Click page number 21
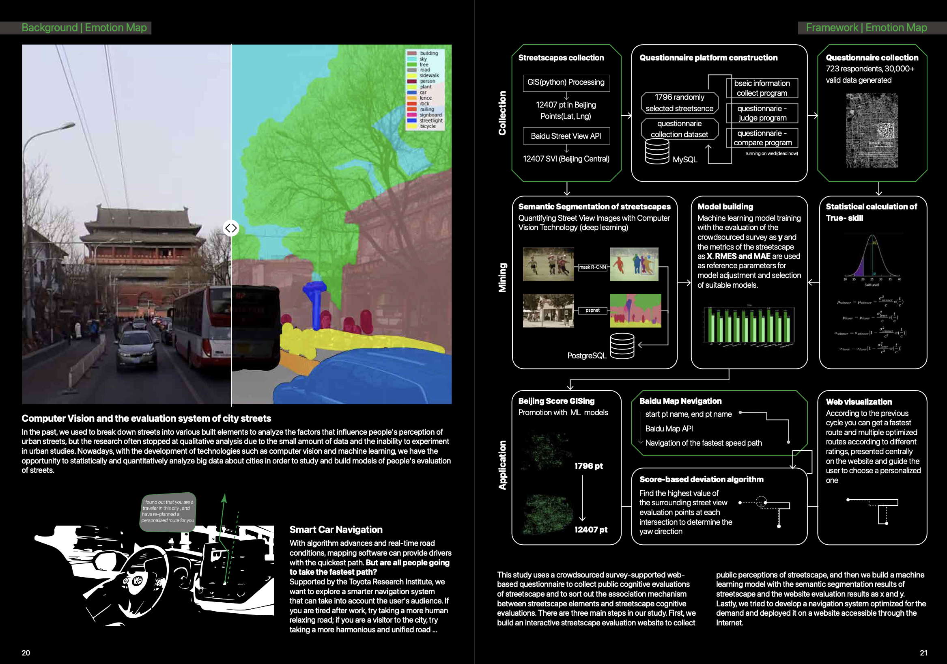 coord(923,653)
